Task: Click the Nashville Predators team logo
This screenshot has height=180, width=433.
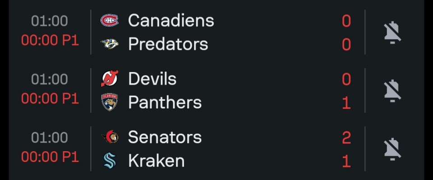Action: coord(110,44)
